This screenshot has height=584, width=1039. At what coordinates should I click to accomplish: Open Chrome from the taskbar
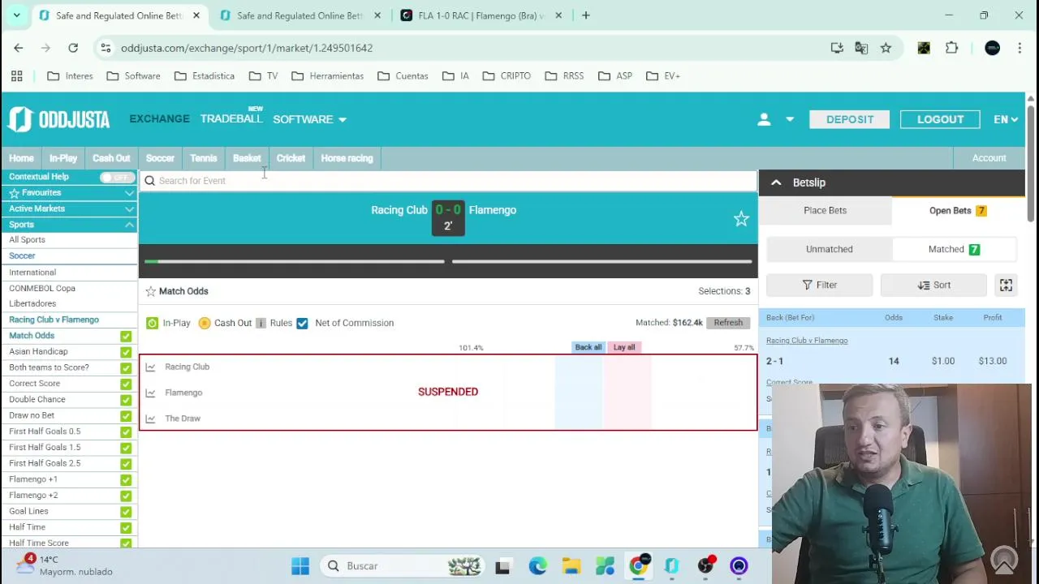(x=639, y=566)
